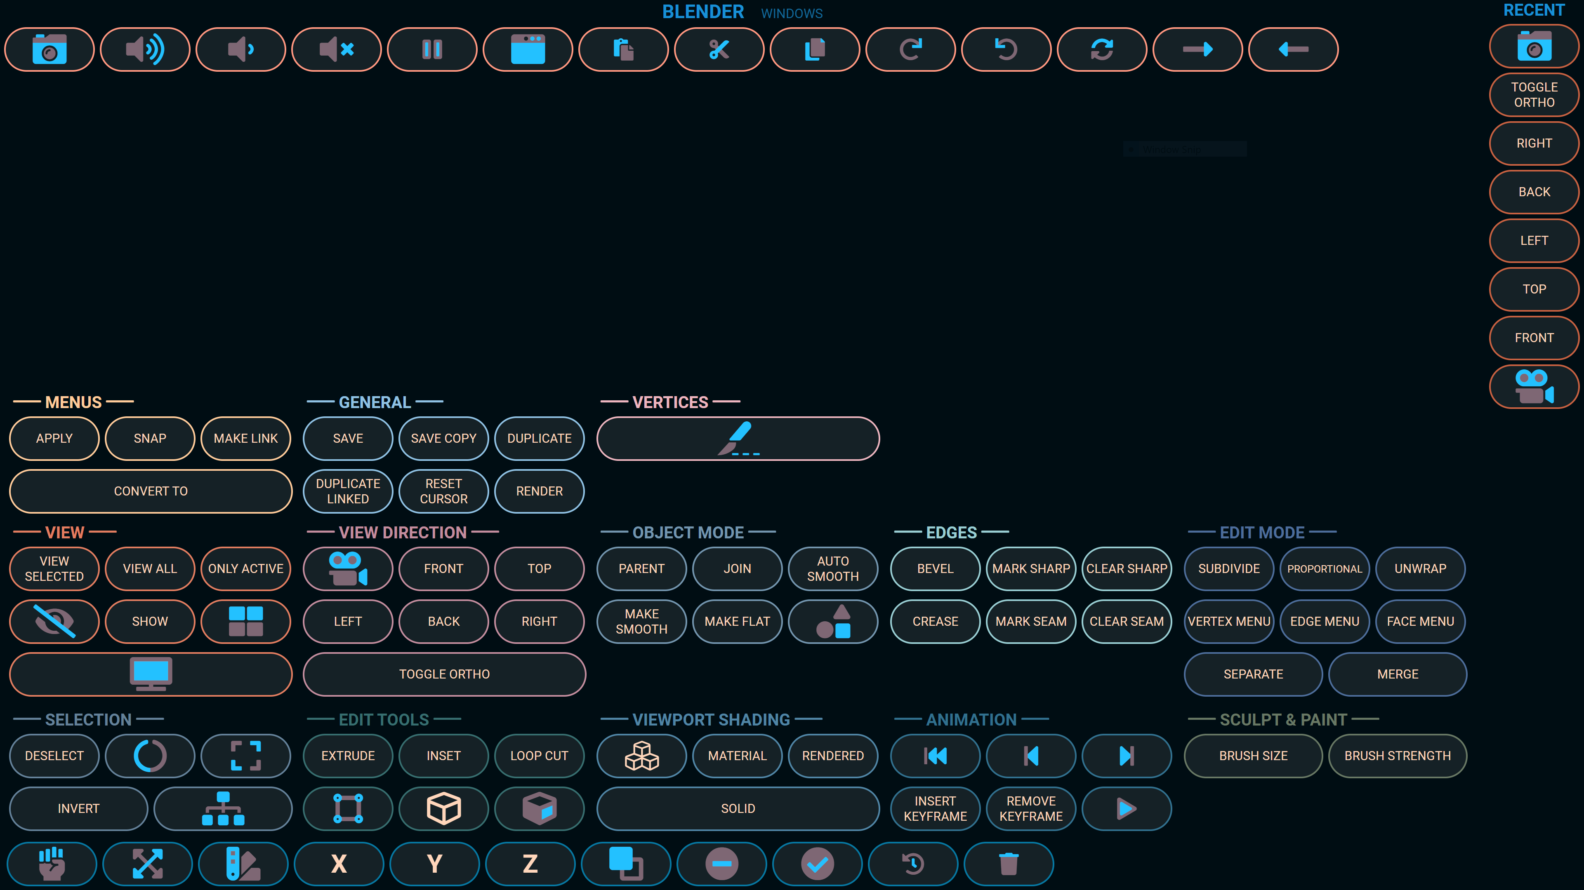Open the Apply menu
1584x890 pixels.
click(54, 438)
